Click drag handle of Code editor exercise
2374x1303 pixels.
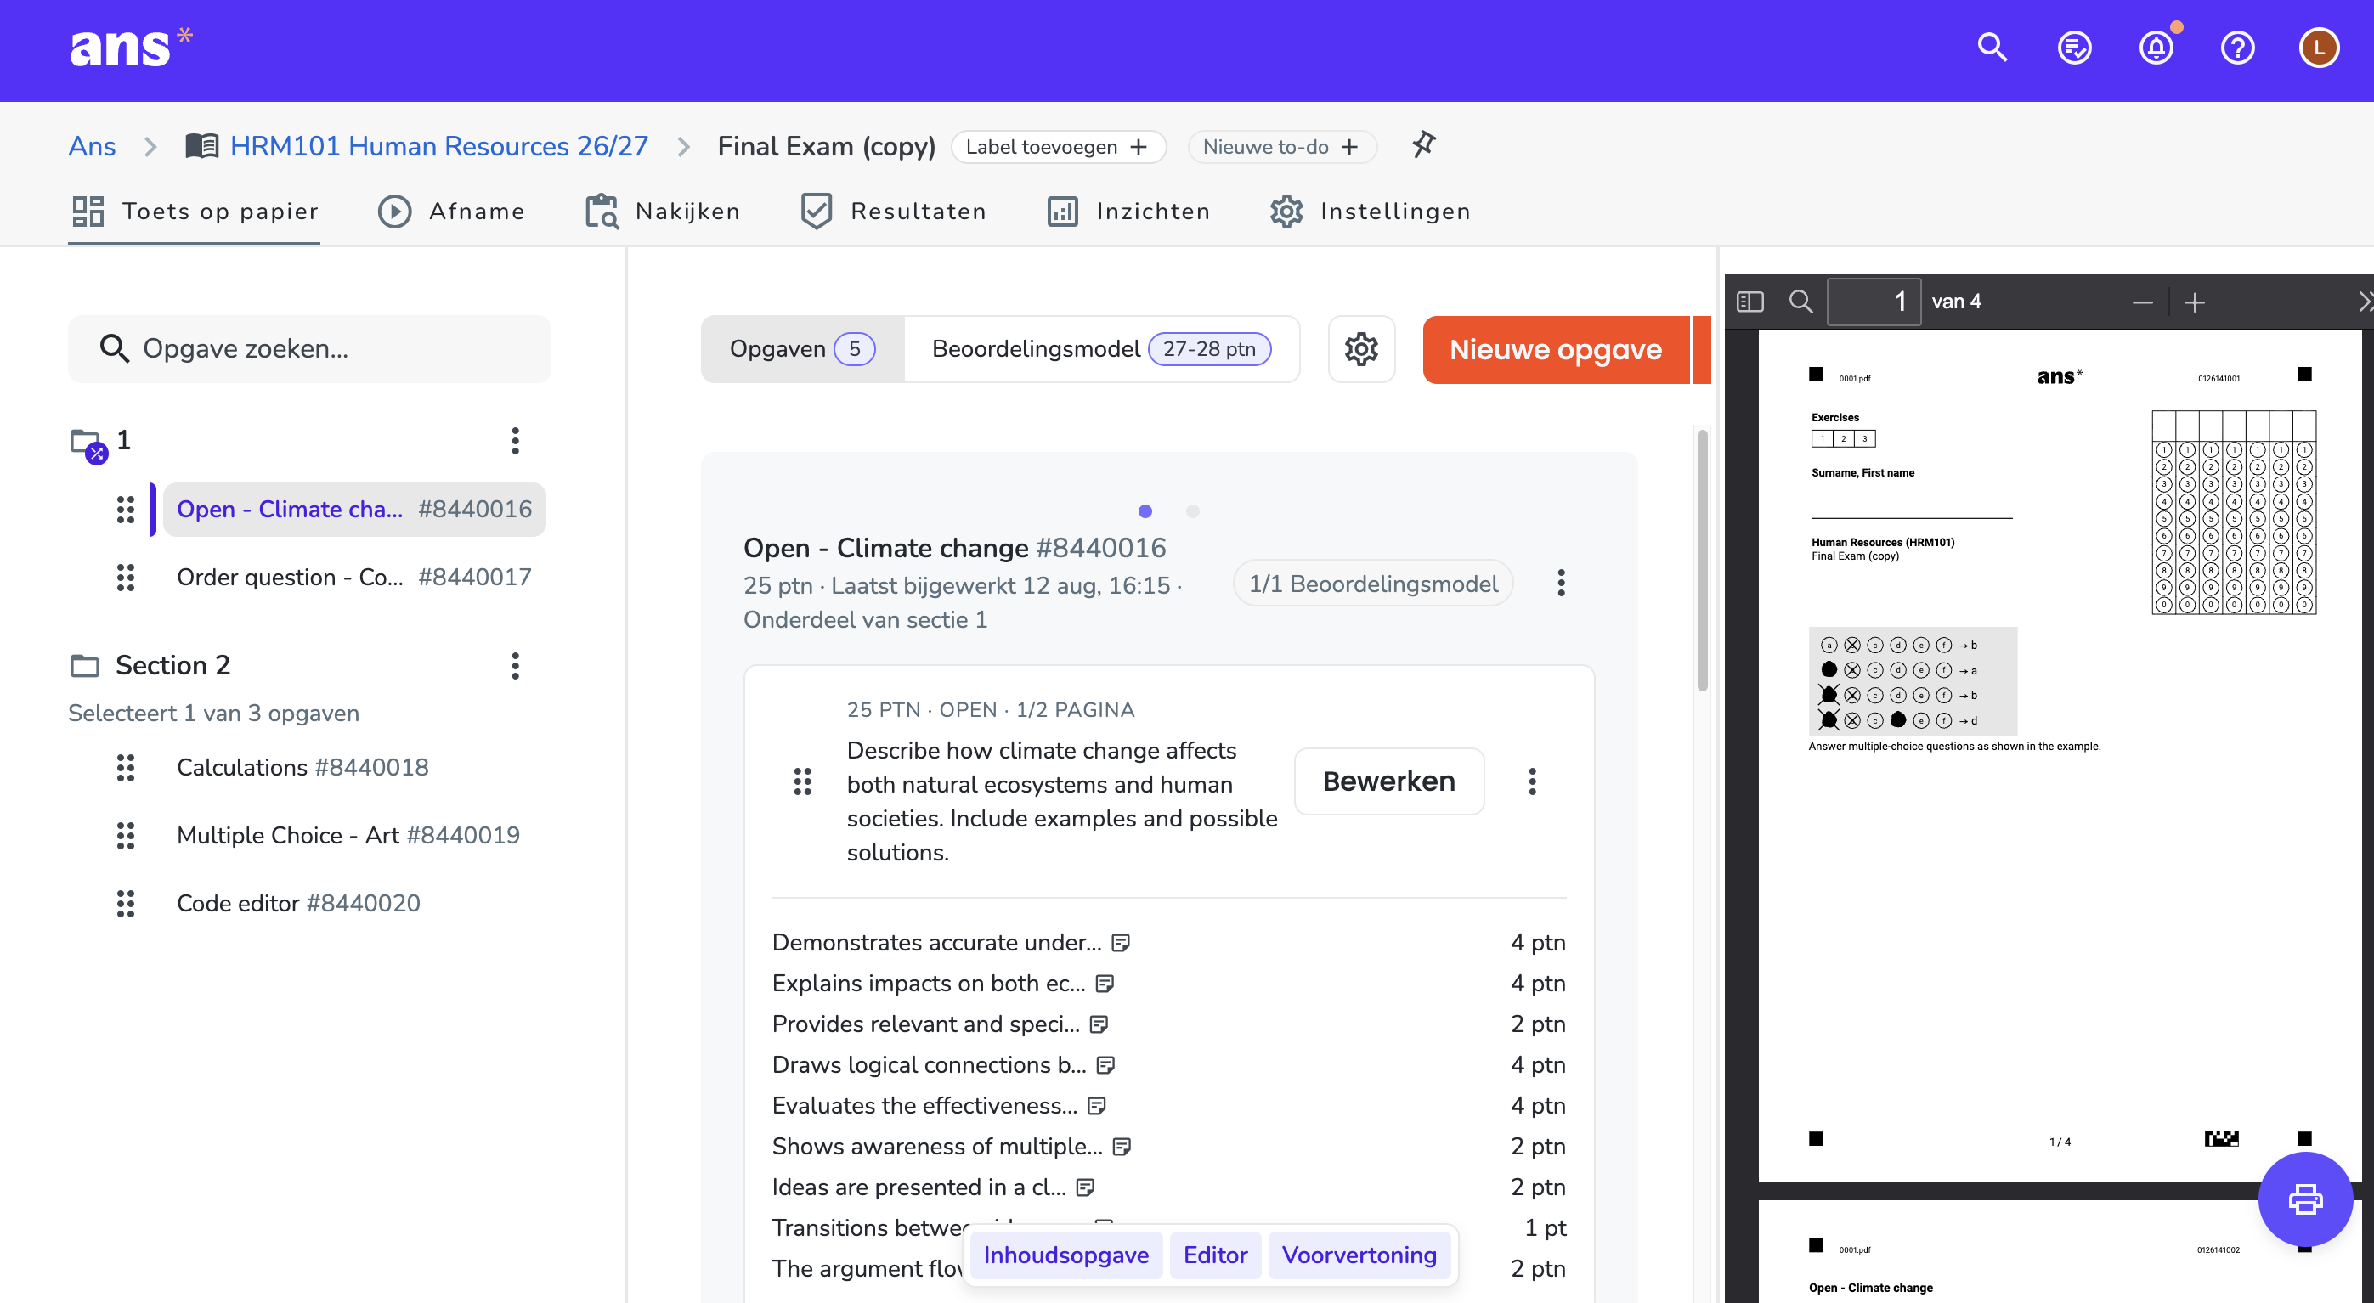tap(126, 904)
